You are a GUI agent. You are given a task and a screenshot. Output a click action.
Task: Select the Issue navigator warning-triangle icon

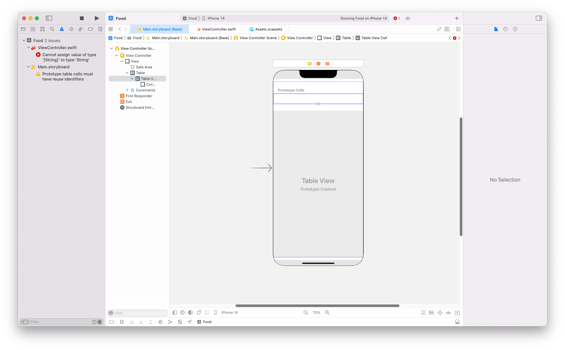62,29
